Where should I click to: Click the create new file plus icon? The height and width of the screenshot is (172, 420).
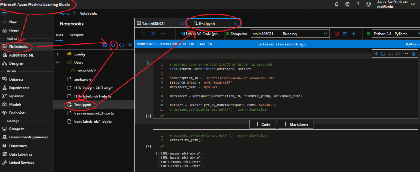[x=113, y=45]
